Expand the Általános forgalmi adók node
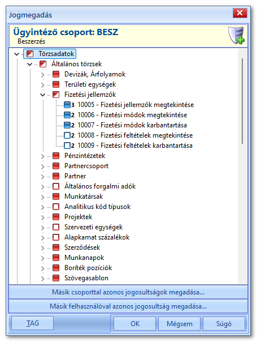This screenshot has width=257, height=342. click(x=43, y=187)
